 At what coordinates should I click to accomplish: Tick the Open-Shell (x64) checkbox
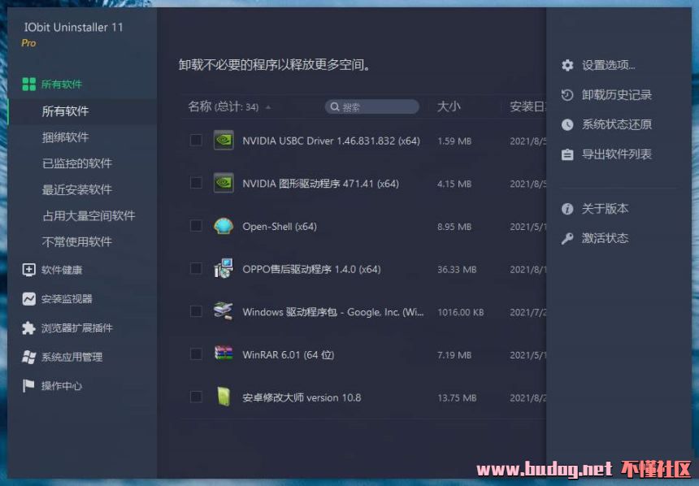click(x=196, y=226)
